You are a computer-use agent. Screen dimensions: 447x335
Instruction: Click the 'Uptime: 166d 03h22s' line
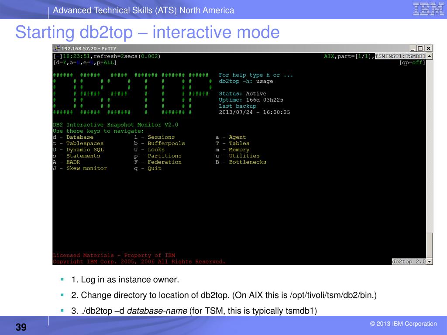[251, 100]
